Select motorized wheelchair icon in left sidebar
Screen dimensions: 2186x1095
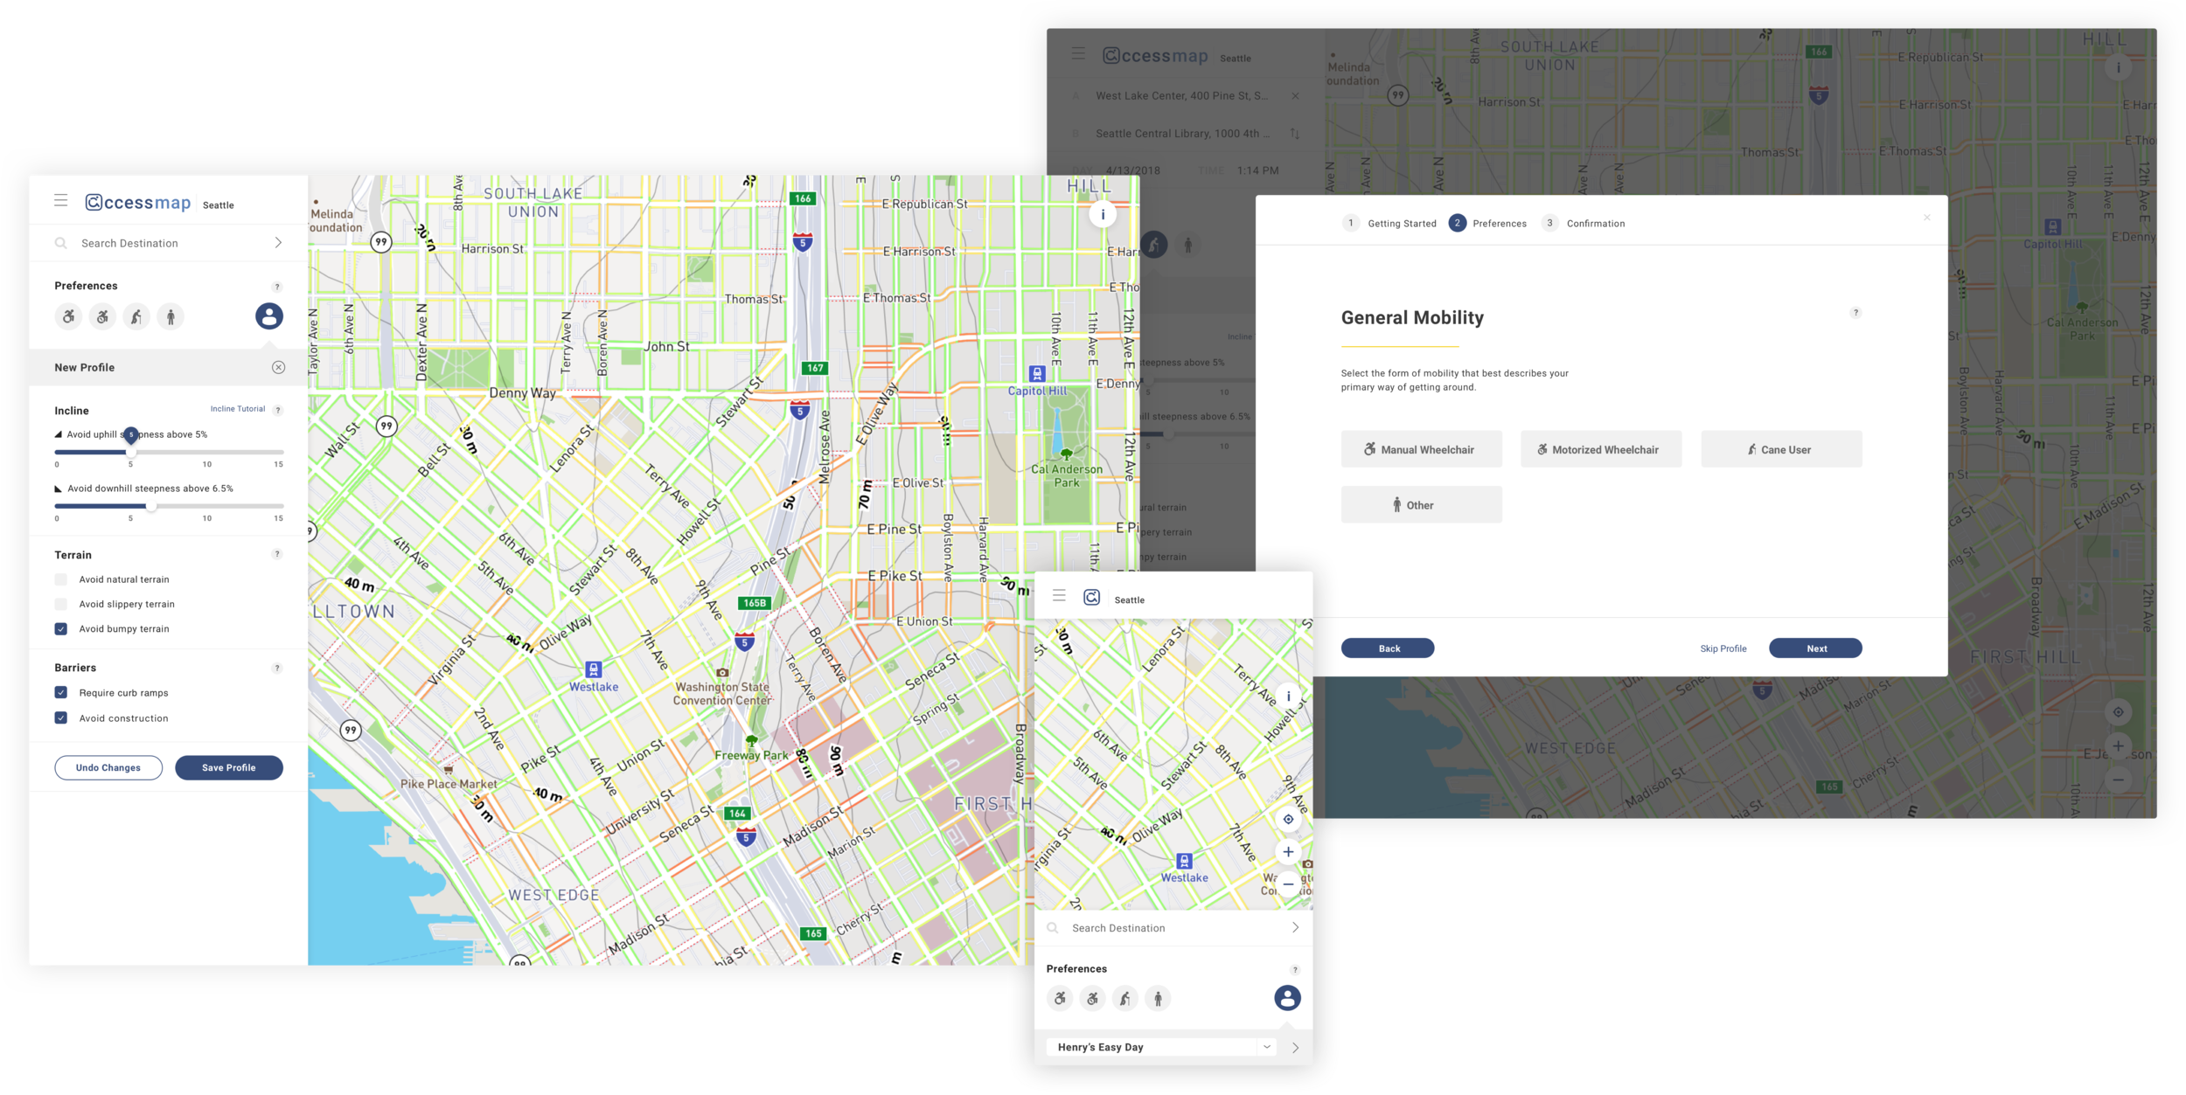[102, 316]
